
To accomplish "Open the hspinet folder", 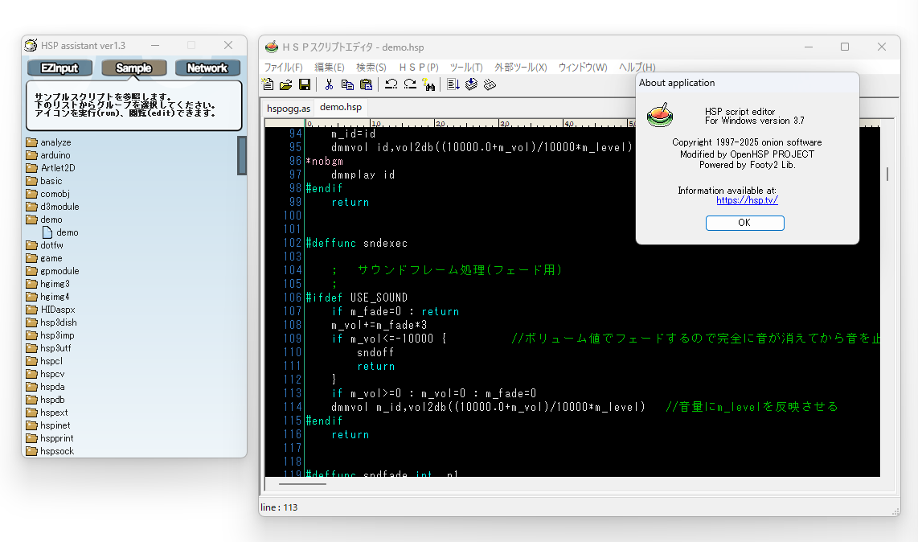I will tap(48, 425).
